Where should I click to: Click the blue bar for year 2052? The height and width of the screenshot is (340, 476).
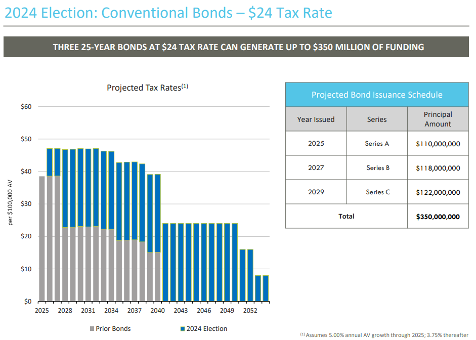(250, 275)
